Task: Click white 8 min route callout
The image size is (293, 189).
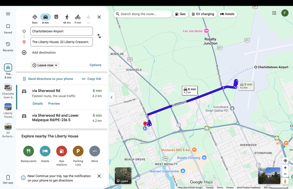Action: pos(190,91)
